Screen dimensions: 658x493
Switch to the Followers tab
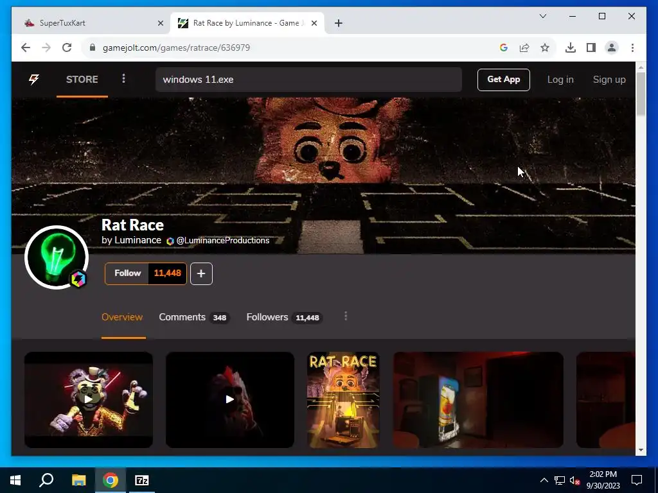(283, 317)
